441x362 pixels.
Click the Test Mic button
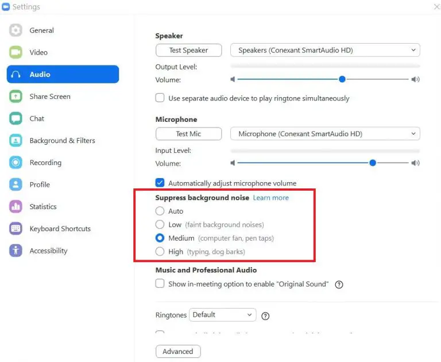coord(188,134)
